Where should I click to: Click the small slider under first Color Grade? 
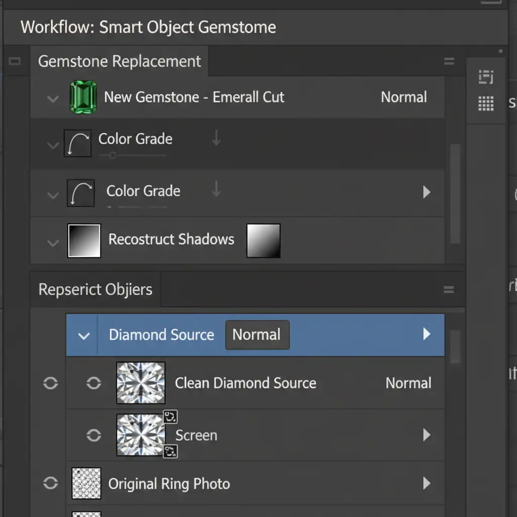pyautogui.click(x=113, y=156)
